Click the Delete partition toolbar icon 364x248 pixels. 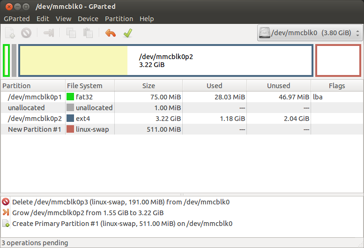tap(26, 33)
